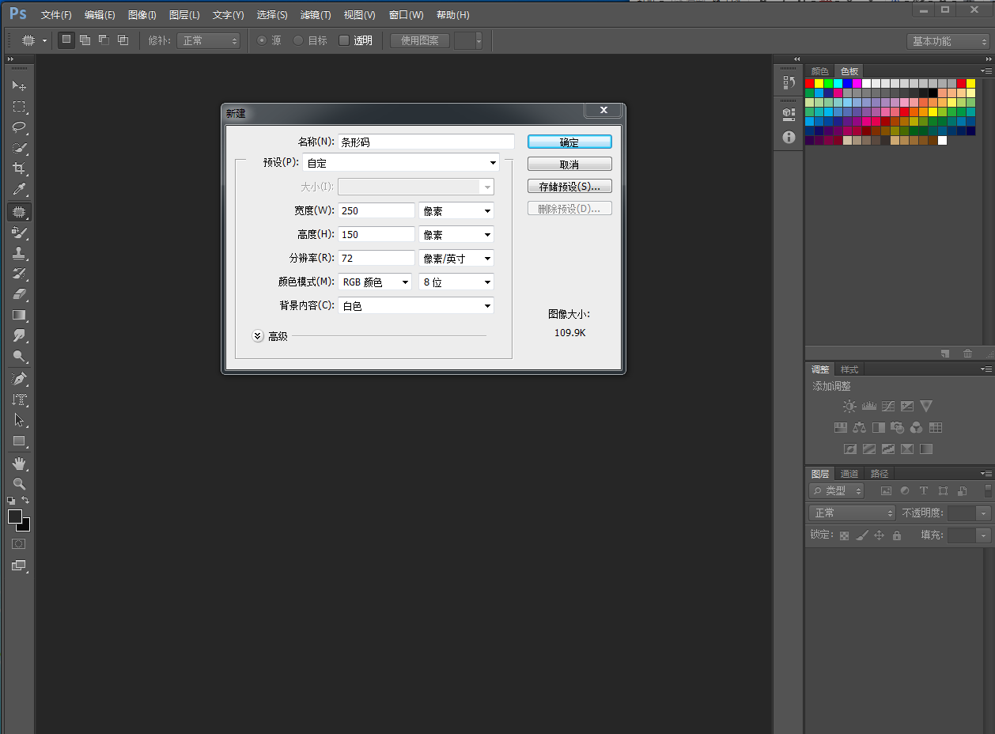
Task: Select the Move tool
Action: (19, 85)
